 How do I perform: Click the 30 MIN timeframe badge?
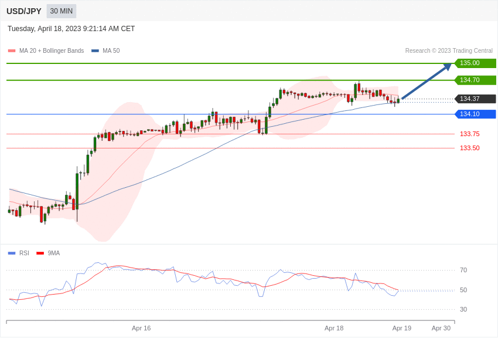pyautogui.click(x=62, y=11)
